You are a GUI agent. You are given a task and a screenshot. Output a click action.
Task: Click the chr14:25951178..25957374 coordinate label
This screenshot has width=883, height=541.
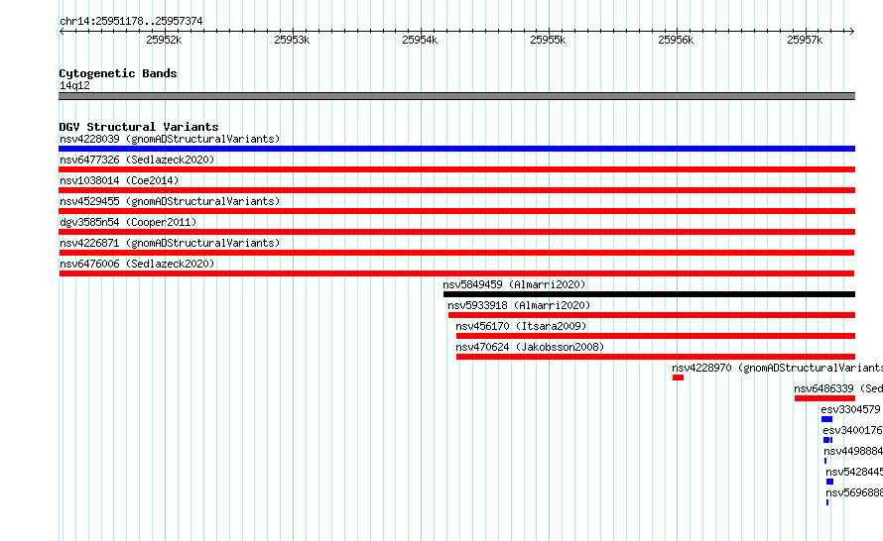pos(131,22)
